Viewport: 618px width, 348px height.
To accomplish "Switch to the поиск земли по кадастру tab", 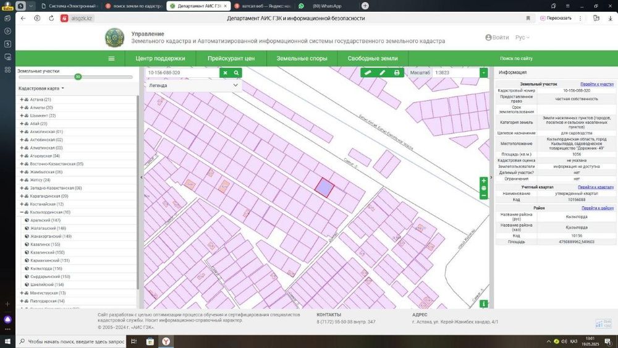I will pyautogui.click(x=134, y=6).
